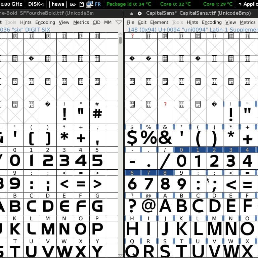This screenshot has width=258, height=258.
Task: Click the Package id 0 temperature reading
Action: pyautogui.click(x=129, y=4)
